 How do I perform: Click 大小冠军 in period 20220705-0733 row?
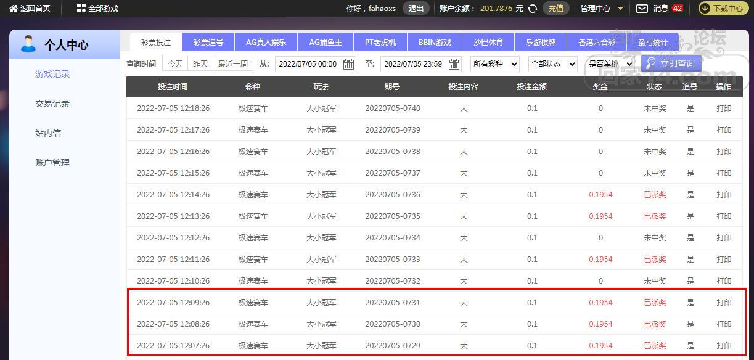pos(322,260)
